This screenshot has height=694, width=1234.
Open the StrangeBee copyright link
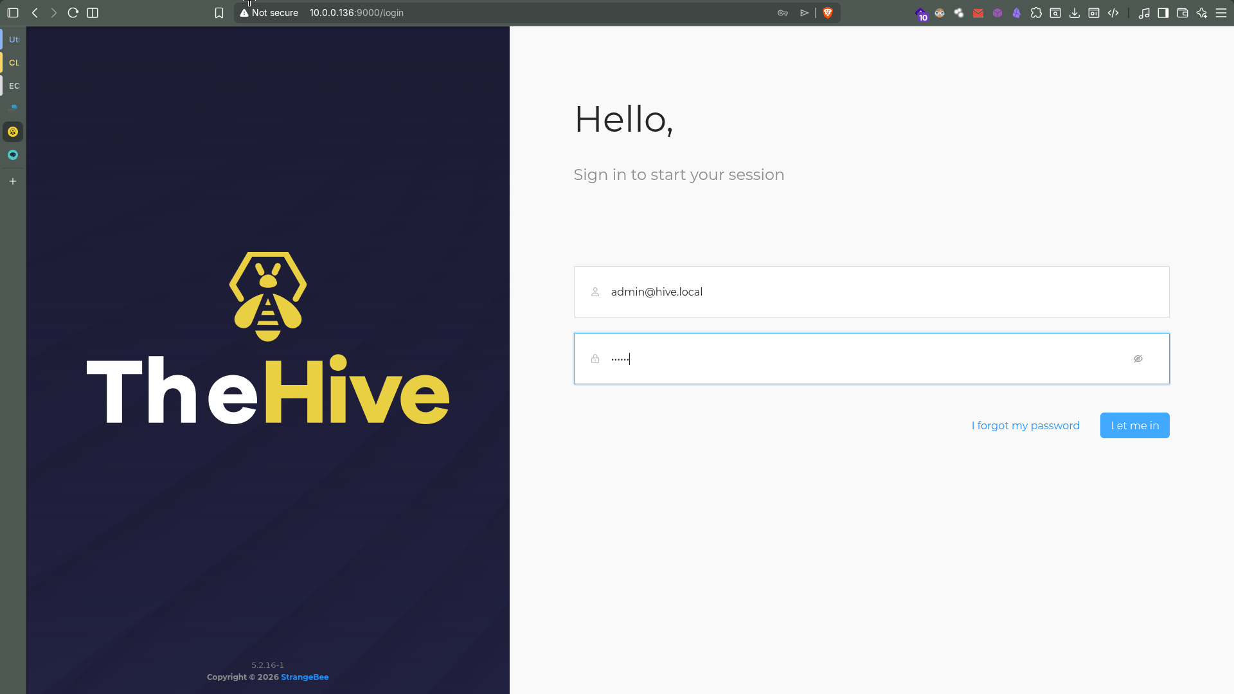(305, 677)
